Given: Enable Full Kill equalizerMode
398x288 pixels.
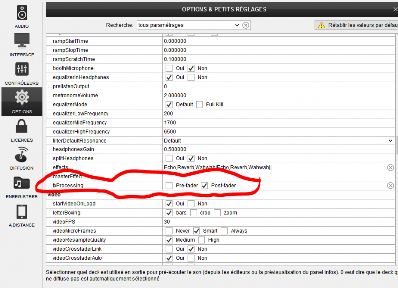Looking at the screenshot, I should (199, 105).
